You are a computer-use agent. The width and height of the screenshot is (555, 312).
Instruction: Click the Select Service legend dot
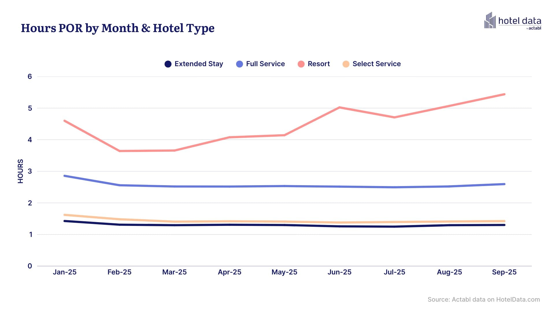coord(346,64)
